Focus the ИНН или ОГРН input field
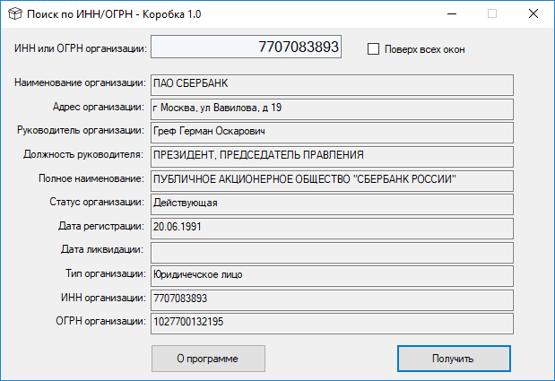This screenshot has width=555, height=381. click(246, 47)
